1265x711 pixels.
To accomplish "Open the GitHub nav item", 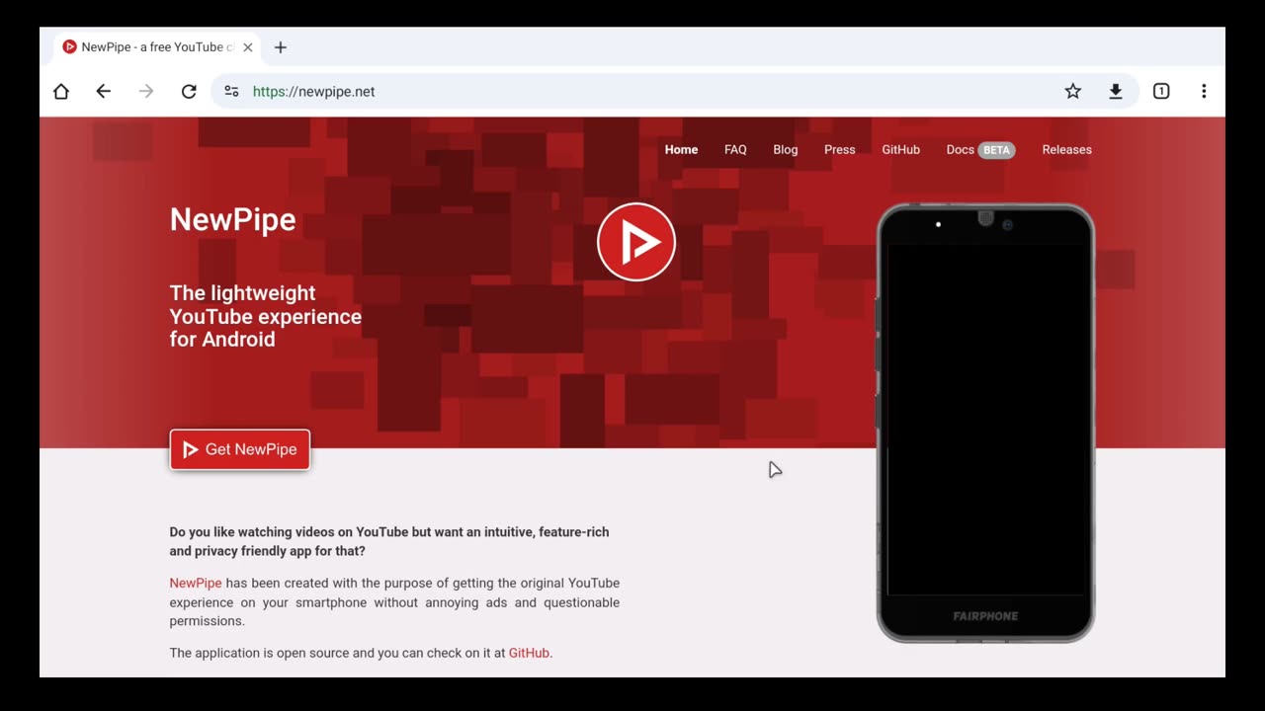I will (901, 150).
